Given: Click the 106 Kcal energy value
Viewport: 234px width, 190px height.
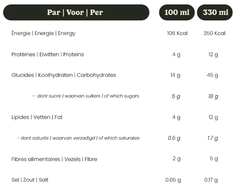Looking at the screenshot, I should click(177, 33).
